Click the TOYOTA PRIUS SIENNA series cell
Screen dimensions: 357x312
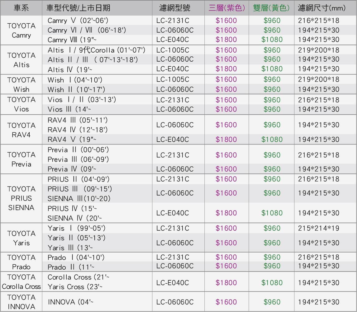pos(21,198)
